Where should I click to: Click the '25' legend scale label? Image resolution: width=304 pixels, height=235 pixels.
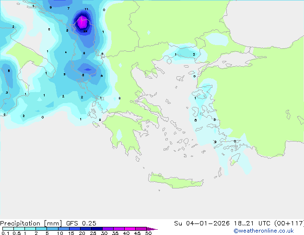93,233
